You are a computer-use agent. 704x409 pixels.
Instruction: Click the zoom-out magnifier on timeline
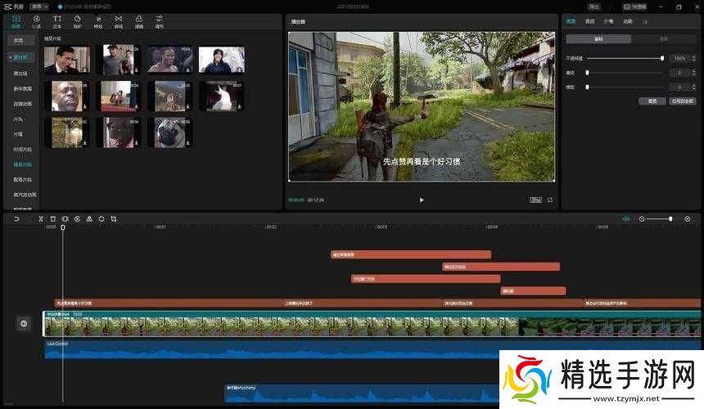point(643,218)
